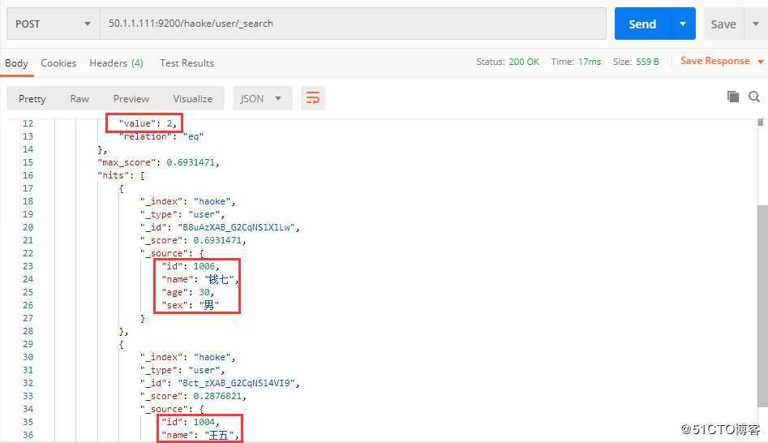Click the request URL input field
This screenshot has width=768, height=443.
(x=353, y=24)
